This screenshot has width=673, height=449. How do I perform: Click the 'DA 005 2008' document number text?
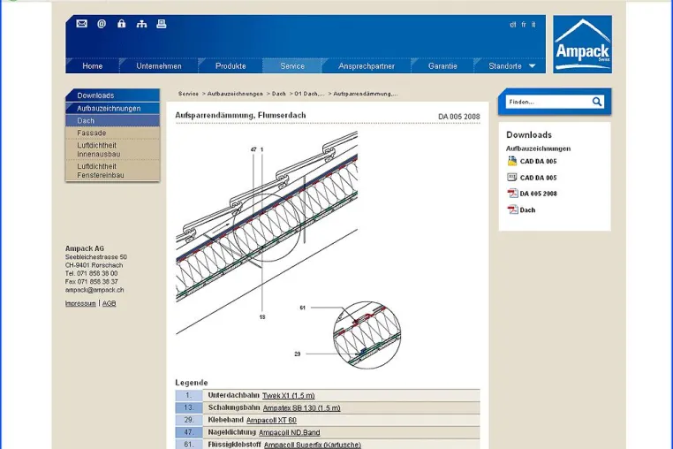(459, 117)
